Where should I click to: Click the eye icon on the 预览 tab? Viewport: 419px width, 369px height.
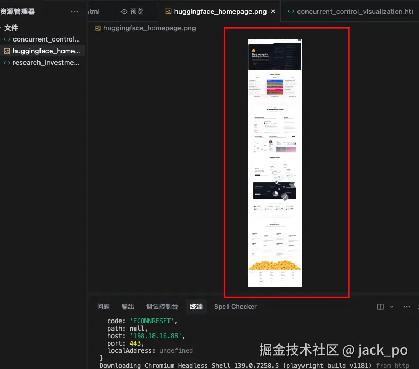[x=124, y=12]
